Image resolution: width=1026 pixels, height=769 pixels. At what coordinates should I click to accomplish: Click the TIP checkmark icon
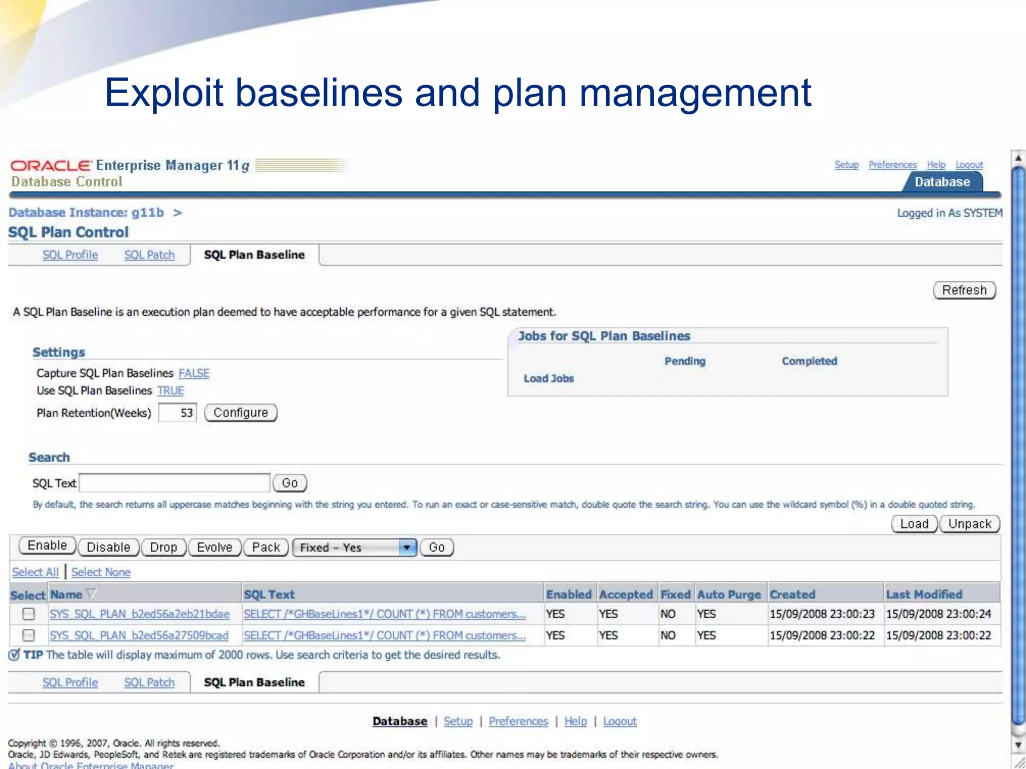coord(14,654)
